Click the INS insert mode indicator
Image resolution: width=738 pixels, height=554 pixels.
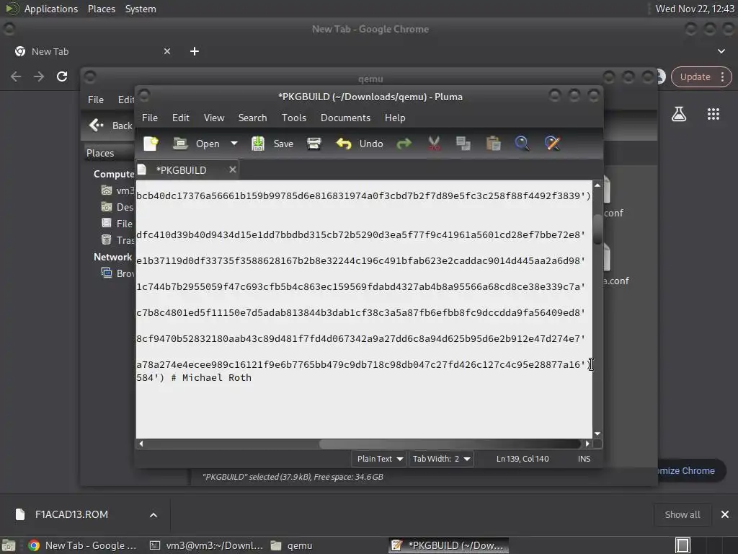pos(584,459)
